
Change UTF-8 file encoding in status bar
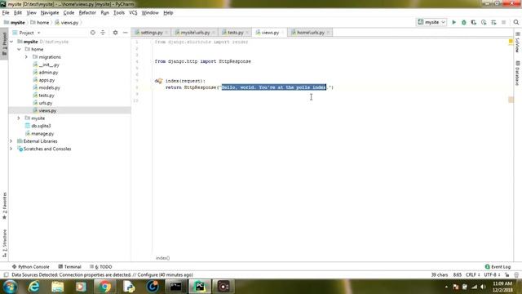(x=492, y=275)
